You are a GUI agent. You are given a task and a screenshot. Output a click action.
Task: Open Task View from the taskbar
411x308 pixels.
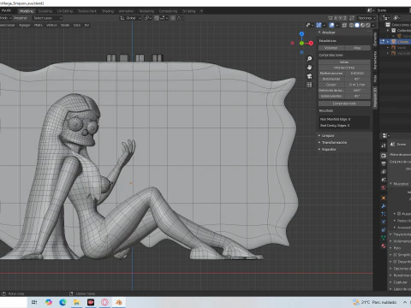click(x=34, y=302)
